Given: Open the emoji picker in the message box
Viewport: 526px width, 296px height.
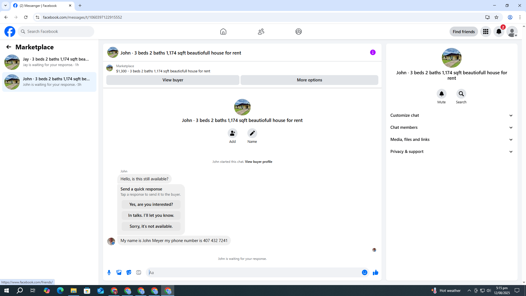Looking at the screenshot, I should [x=364, y=272].
